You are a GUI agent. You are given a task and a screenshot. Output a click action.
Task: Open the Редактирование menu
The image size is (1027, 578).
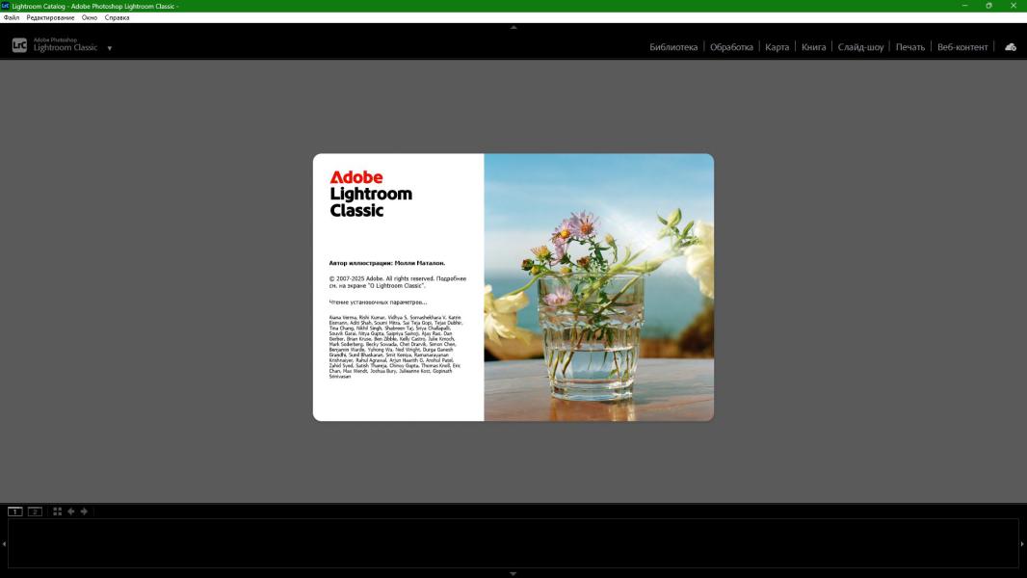coord(50,17)
